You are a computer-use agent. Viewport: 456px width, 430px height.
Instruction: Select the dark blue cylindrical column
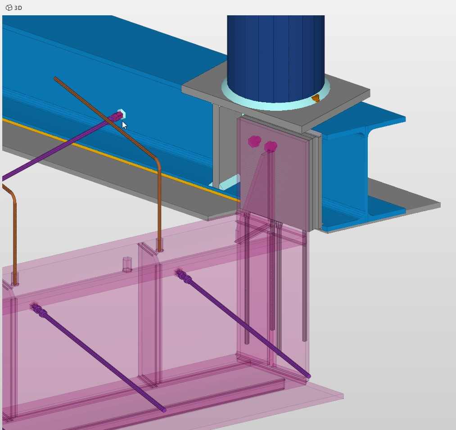(275, 58)
